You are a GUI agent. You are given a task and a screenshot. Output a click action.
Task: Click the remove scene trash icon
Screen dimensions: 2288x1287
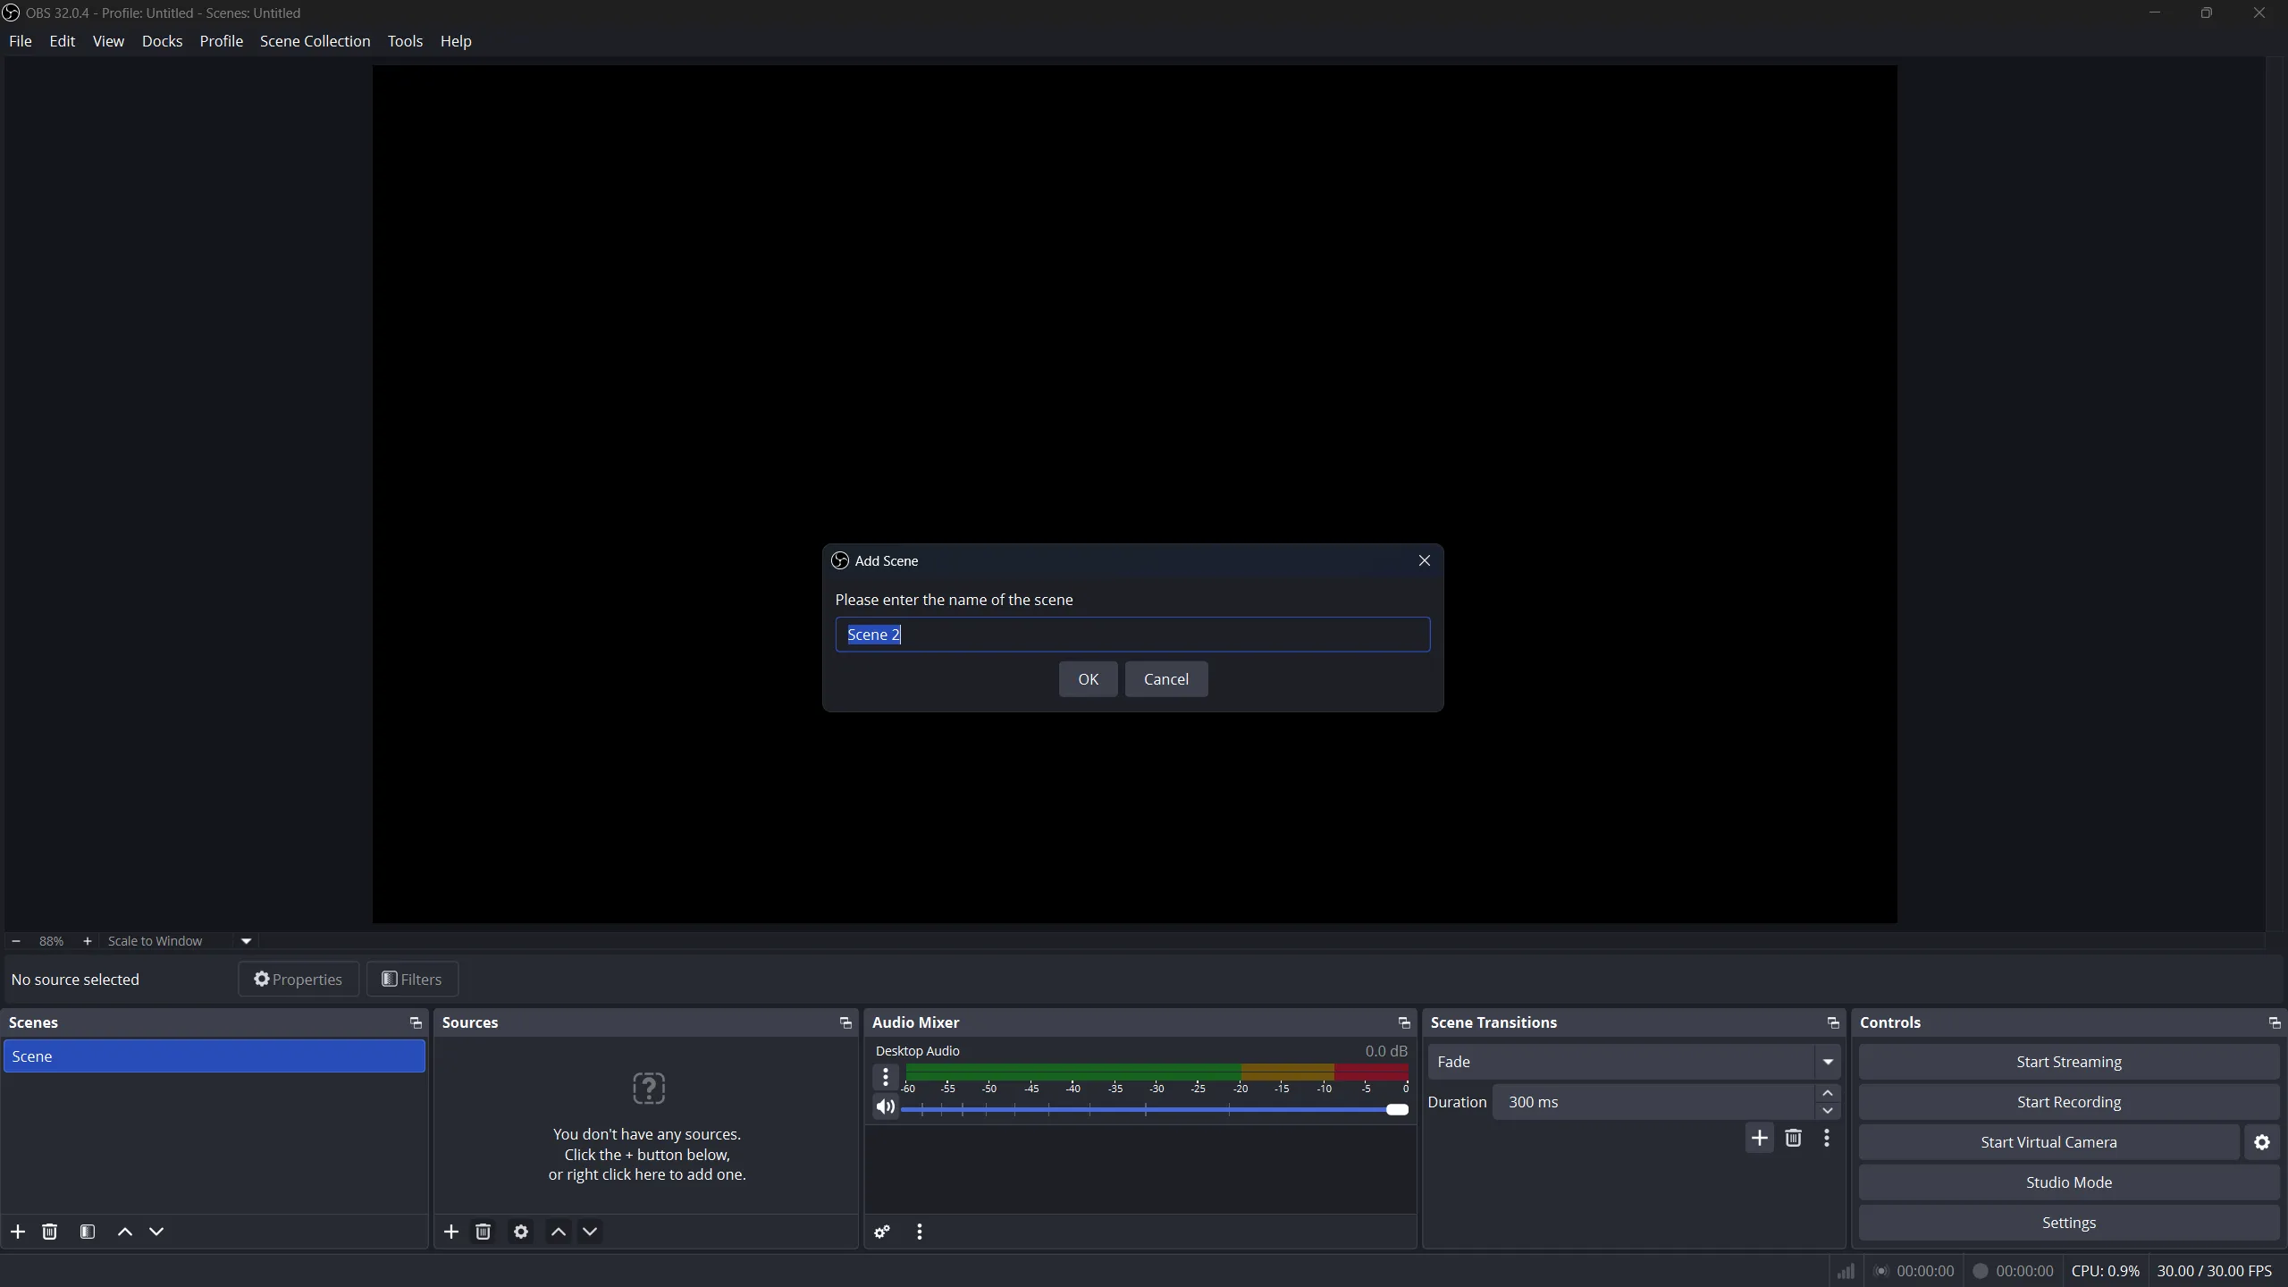coord(50,1232)
